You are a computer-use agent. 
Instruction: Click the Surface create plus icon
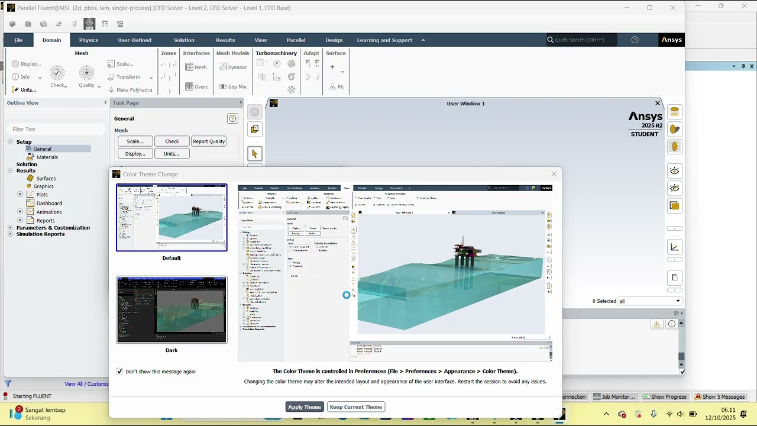(x=332, y=67)
